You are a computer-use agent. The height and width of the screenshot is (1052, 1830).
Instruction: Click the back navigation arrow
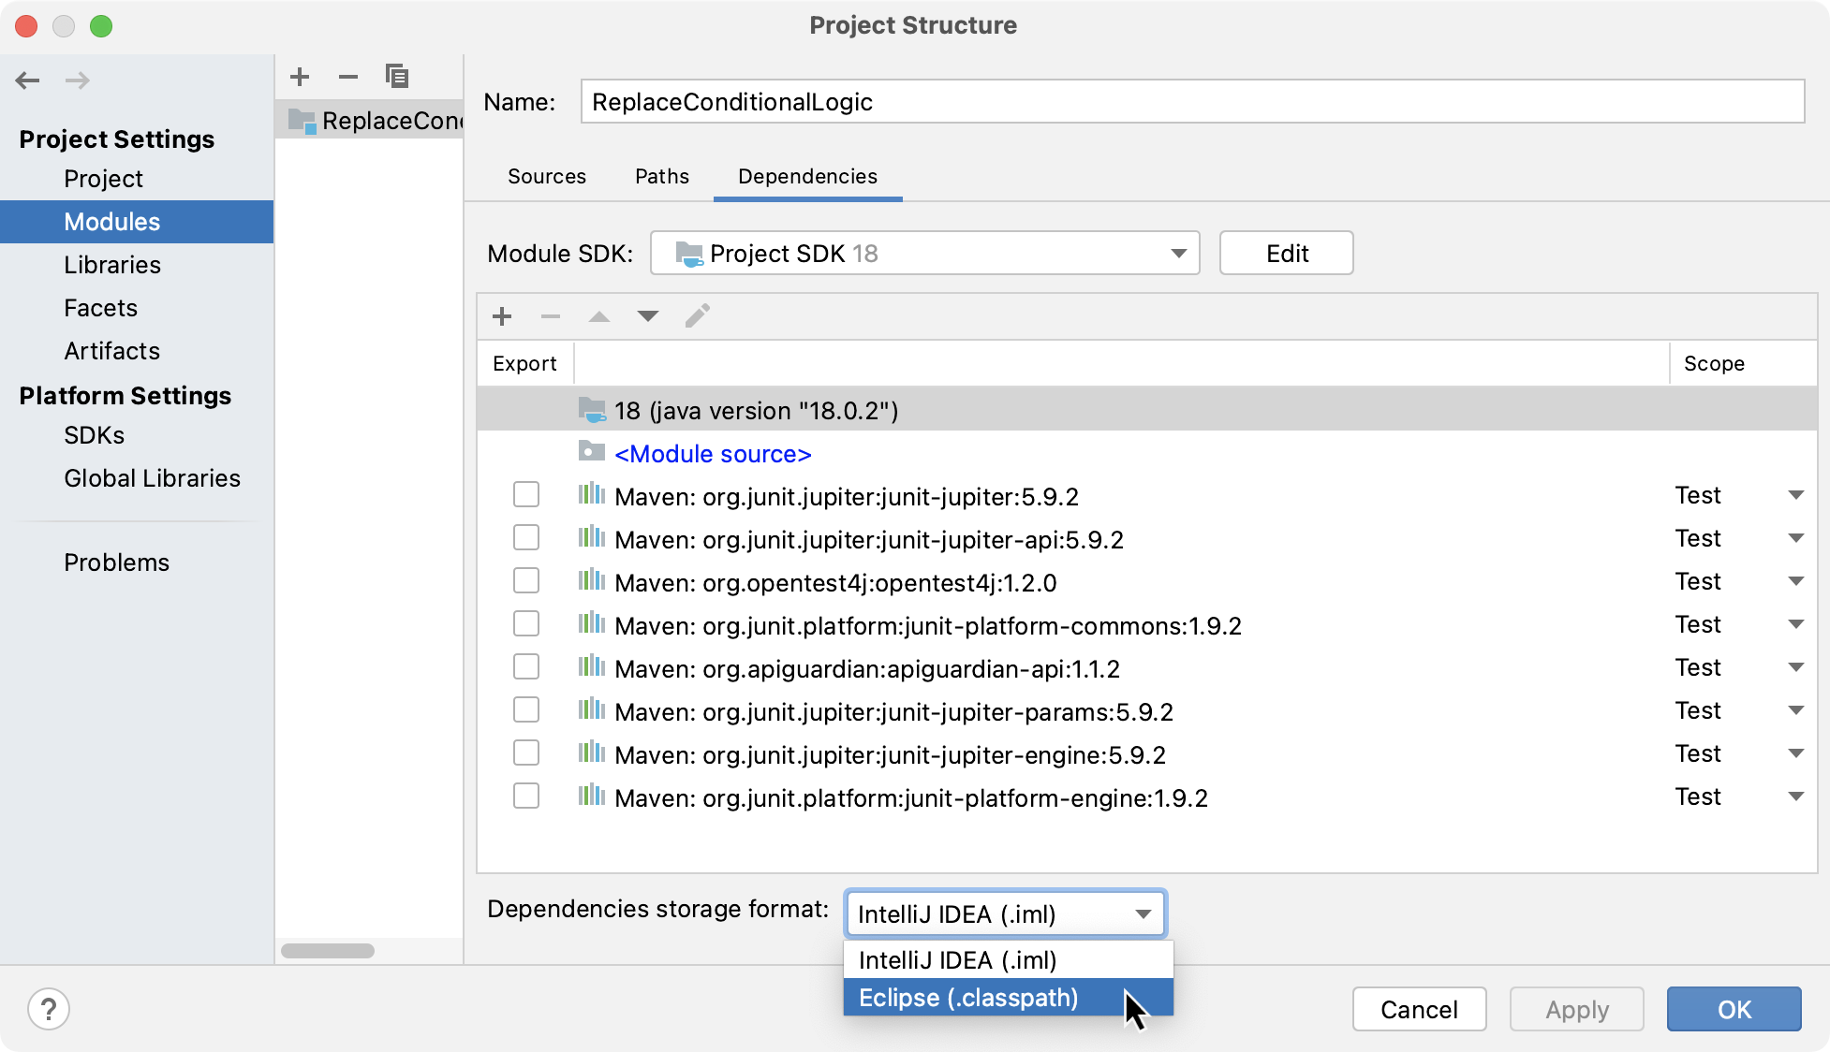point(28,80)
